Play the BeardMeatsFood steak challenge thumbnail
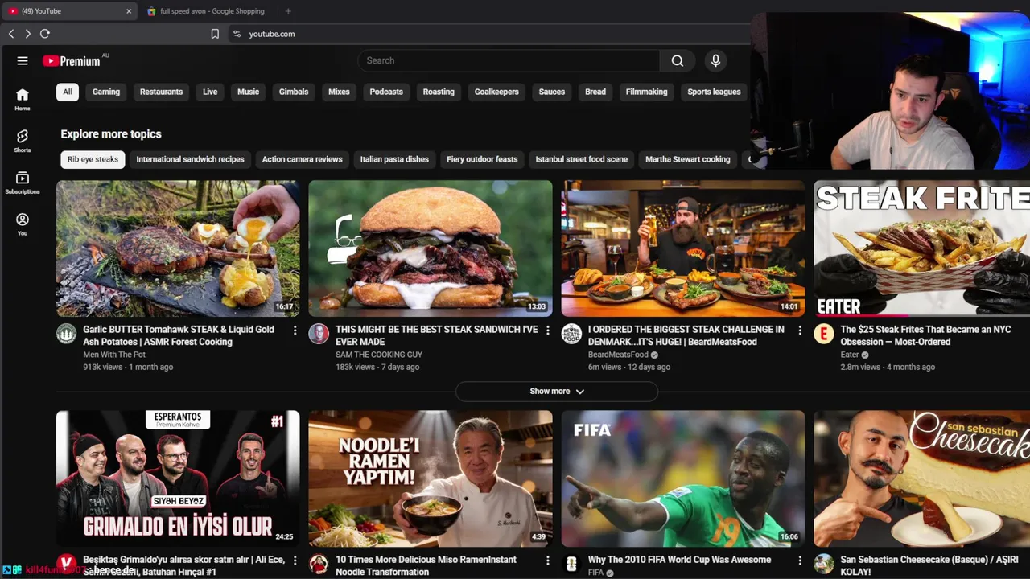Image resolution: width=1030 pixels, height=579 pixels. point(683,248)
